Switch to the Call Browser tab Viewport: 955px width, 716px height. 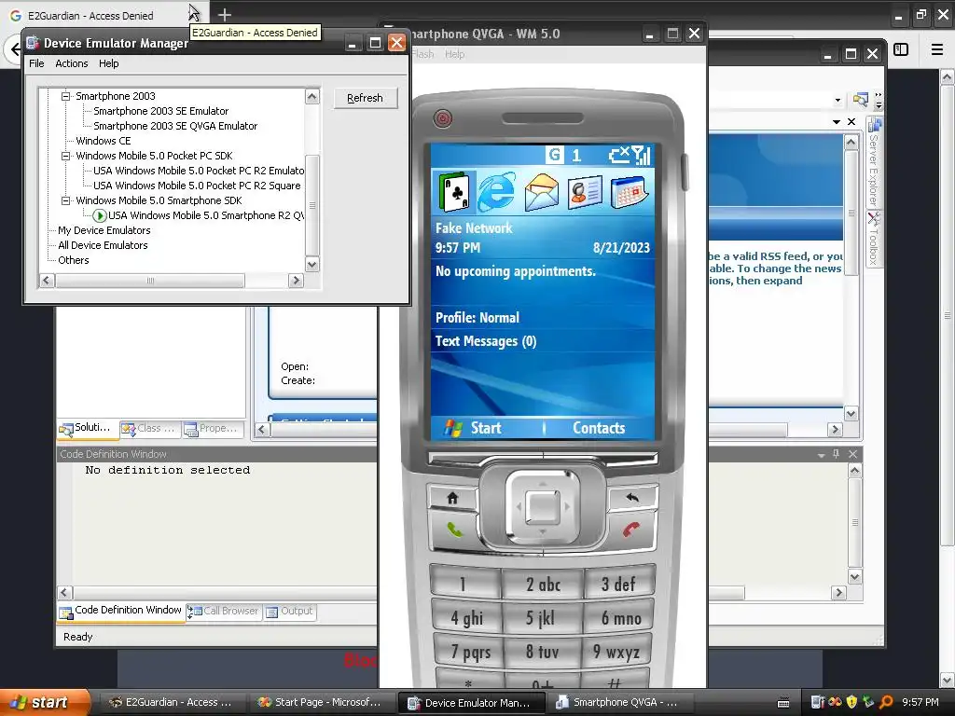coord(223,612)
